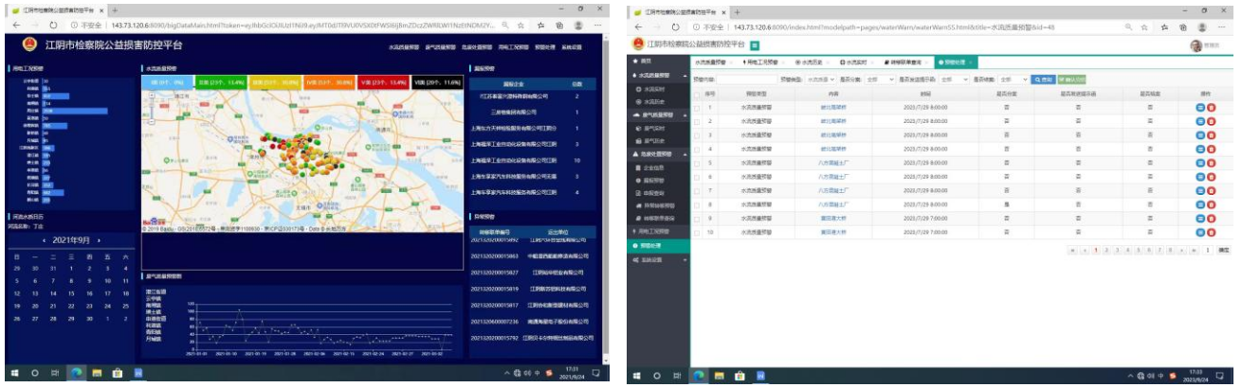The image size is (1242, 388).
Task: Click the user avatar at top right
Action: [1196, 44]
